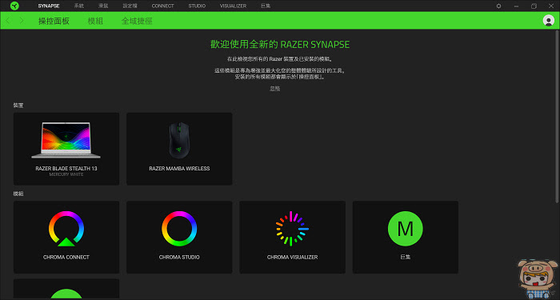
Task: Open the user profile avatar
Action: point(548,20)
